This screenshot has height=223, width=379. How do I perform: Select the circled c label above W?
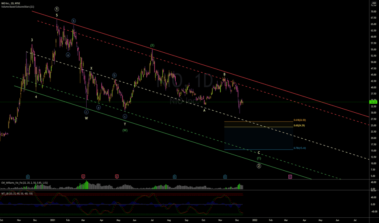86,112
